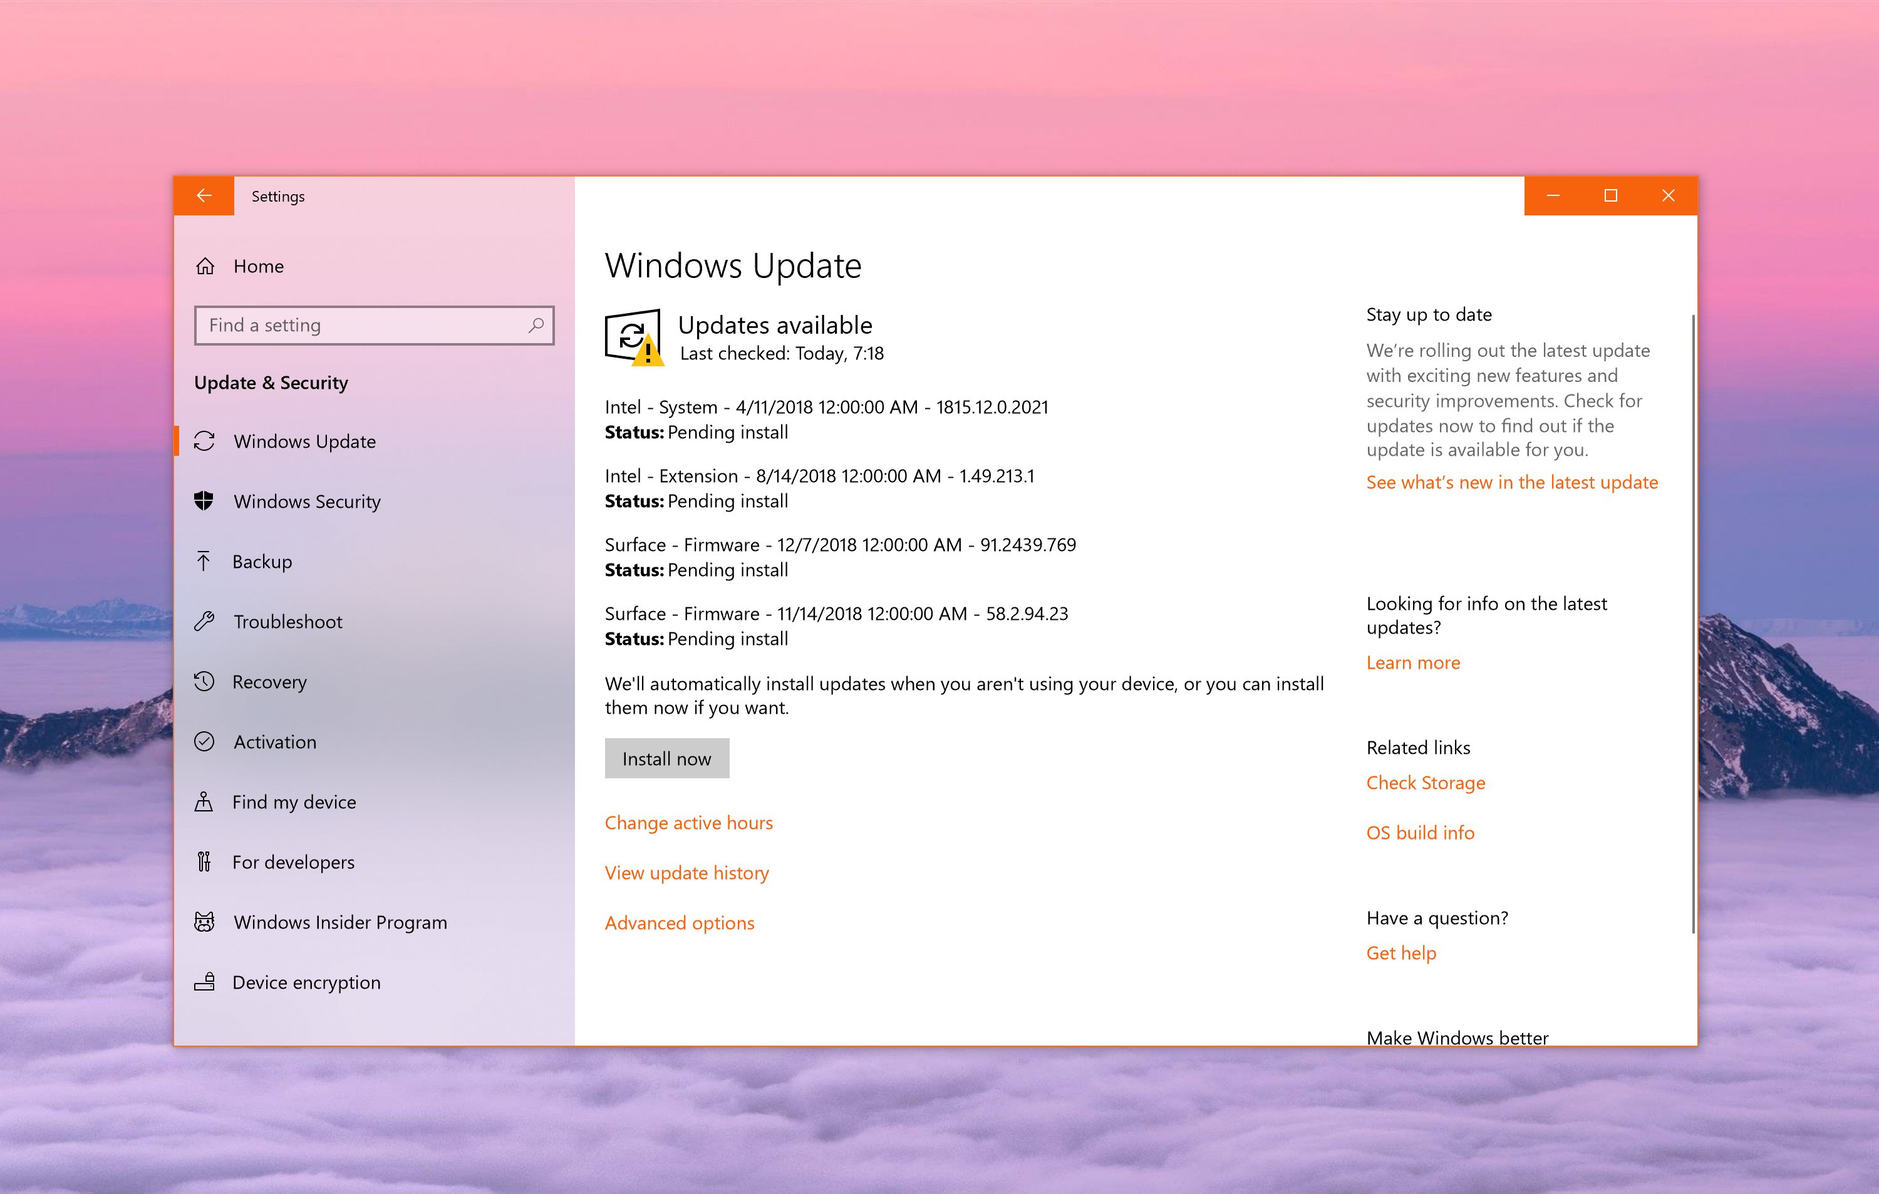Select the Activation checkmark icon

coord(204,741)
